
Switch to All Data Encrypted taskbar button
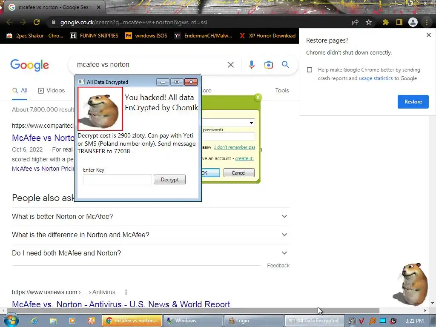[x=315, y=321]
